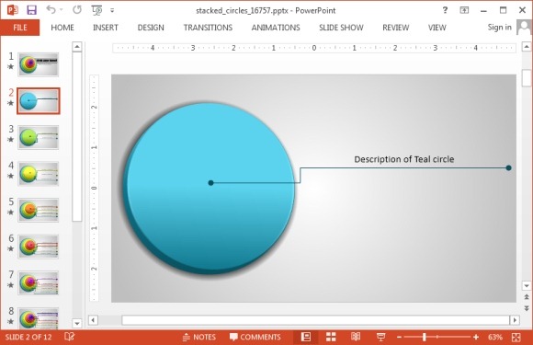Click the animation star beside slide 2

11,103
